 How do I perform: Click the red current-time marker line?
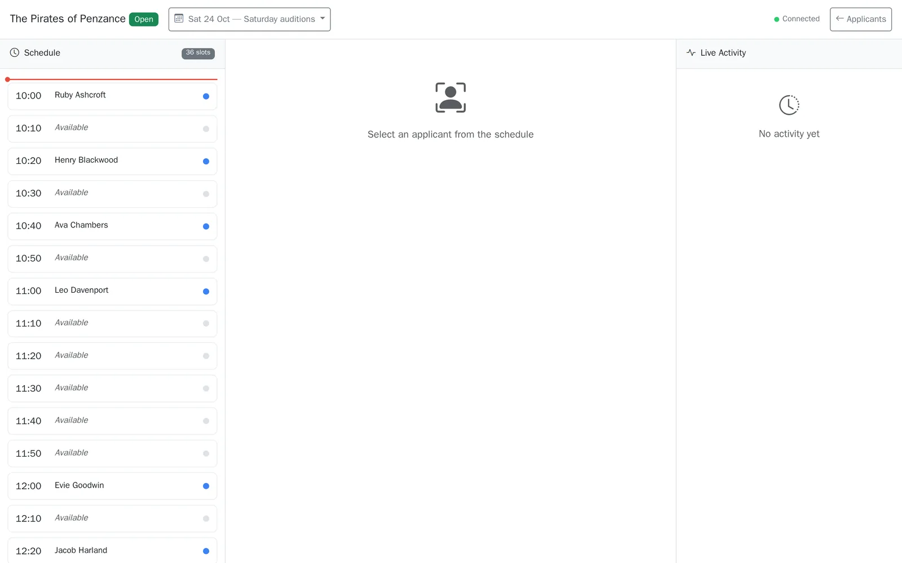112,79
